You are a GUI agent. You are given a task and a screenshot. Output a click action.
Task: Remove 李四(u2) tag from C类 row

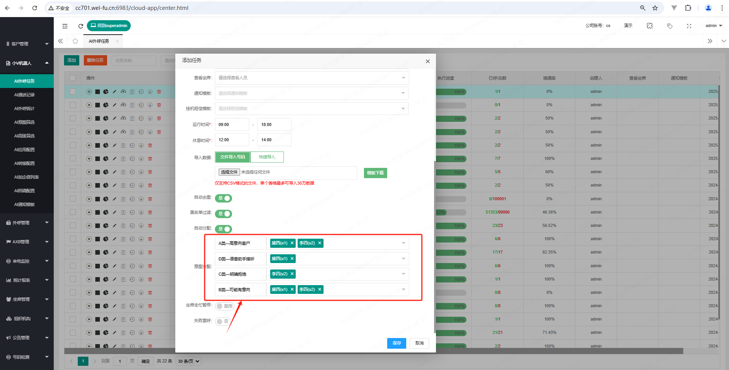[292, 274]
